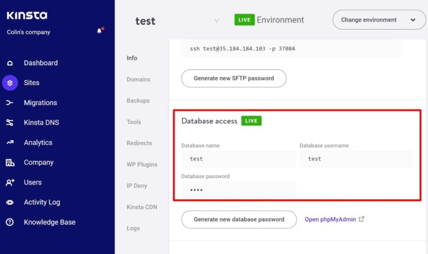The image size is (428, 254).
Task: Open the Change environment dropdown
Action: pyautogui.click(x=379, y=20)
